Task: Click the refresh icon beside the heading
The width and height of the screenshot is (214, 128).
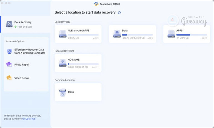Action: pos(120,13)
